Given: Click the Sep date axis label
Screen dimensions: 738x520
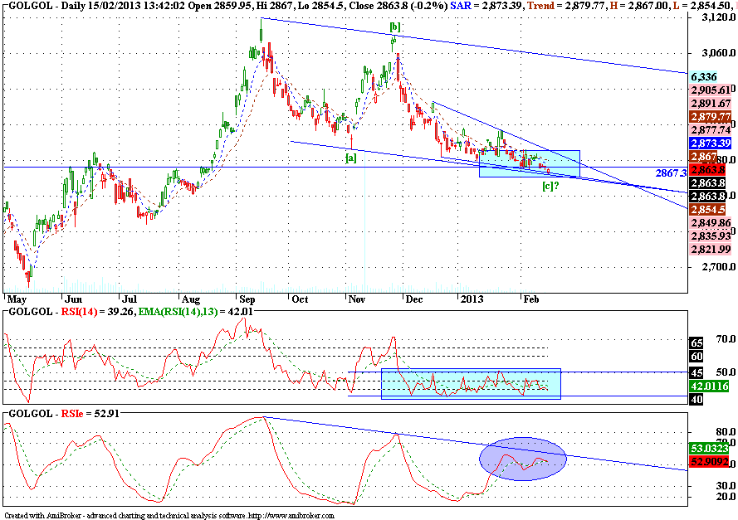Looking at the screenshot, I should (247, 299).
